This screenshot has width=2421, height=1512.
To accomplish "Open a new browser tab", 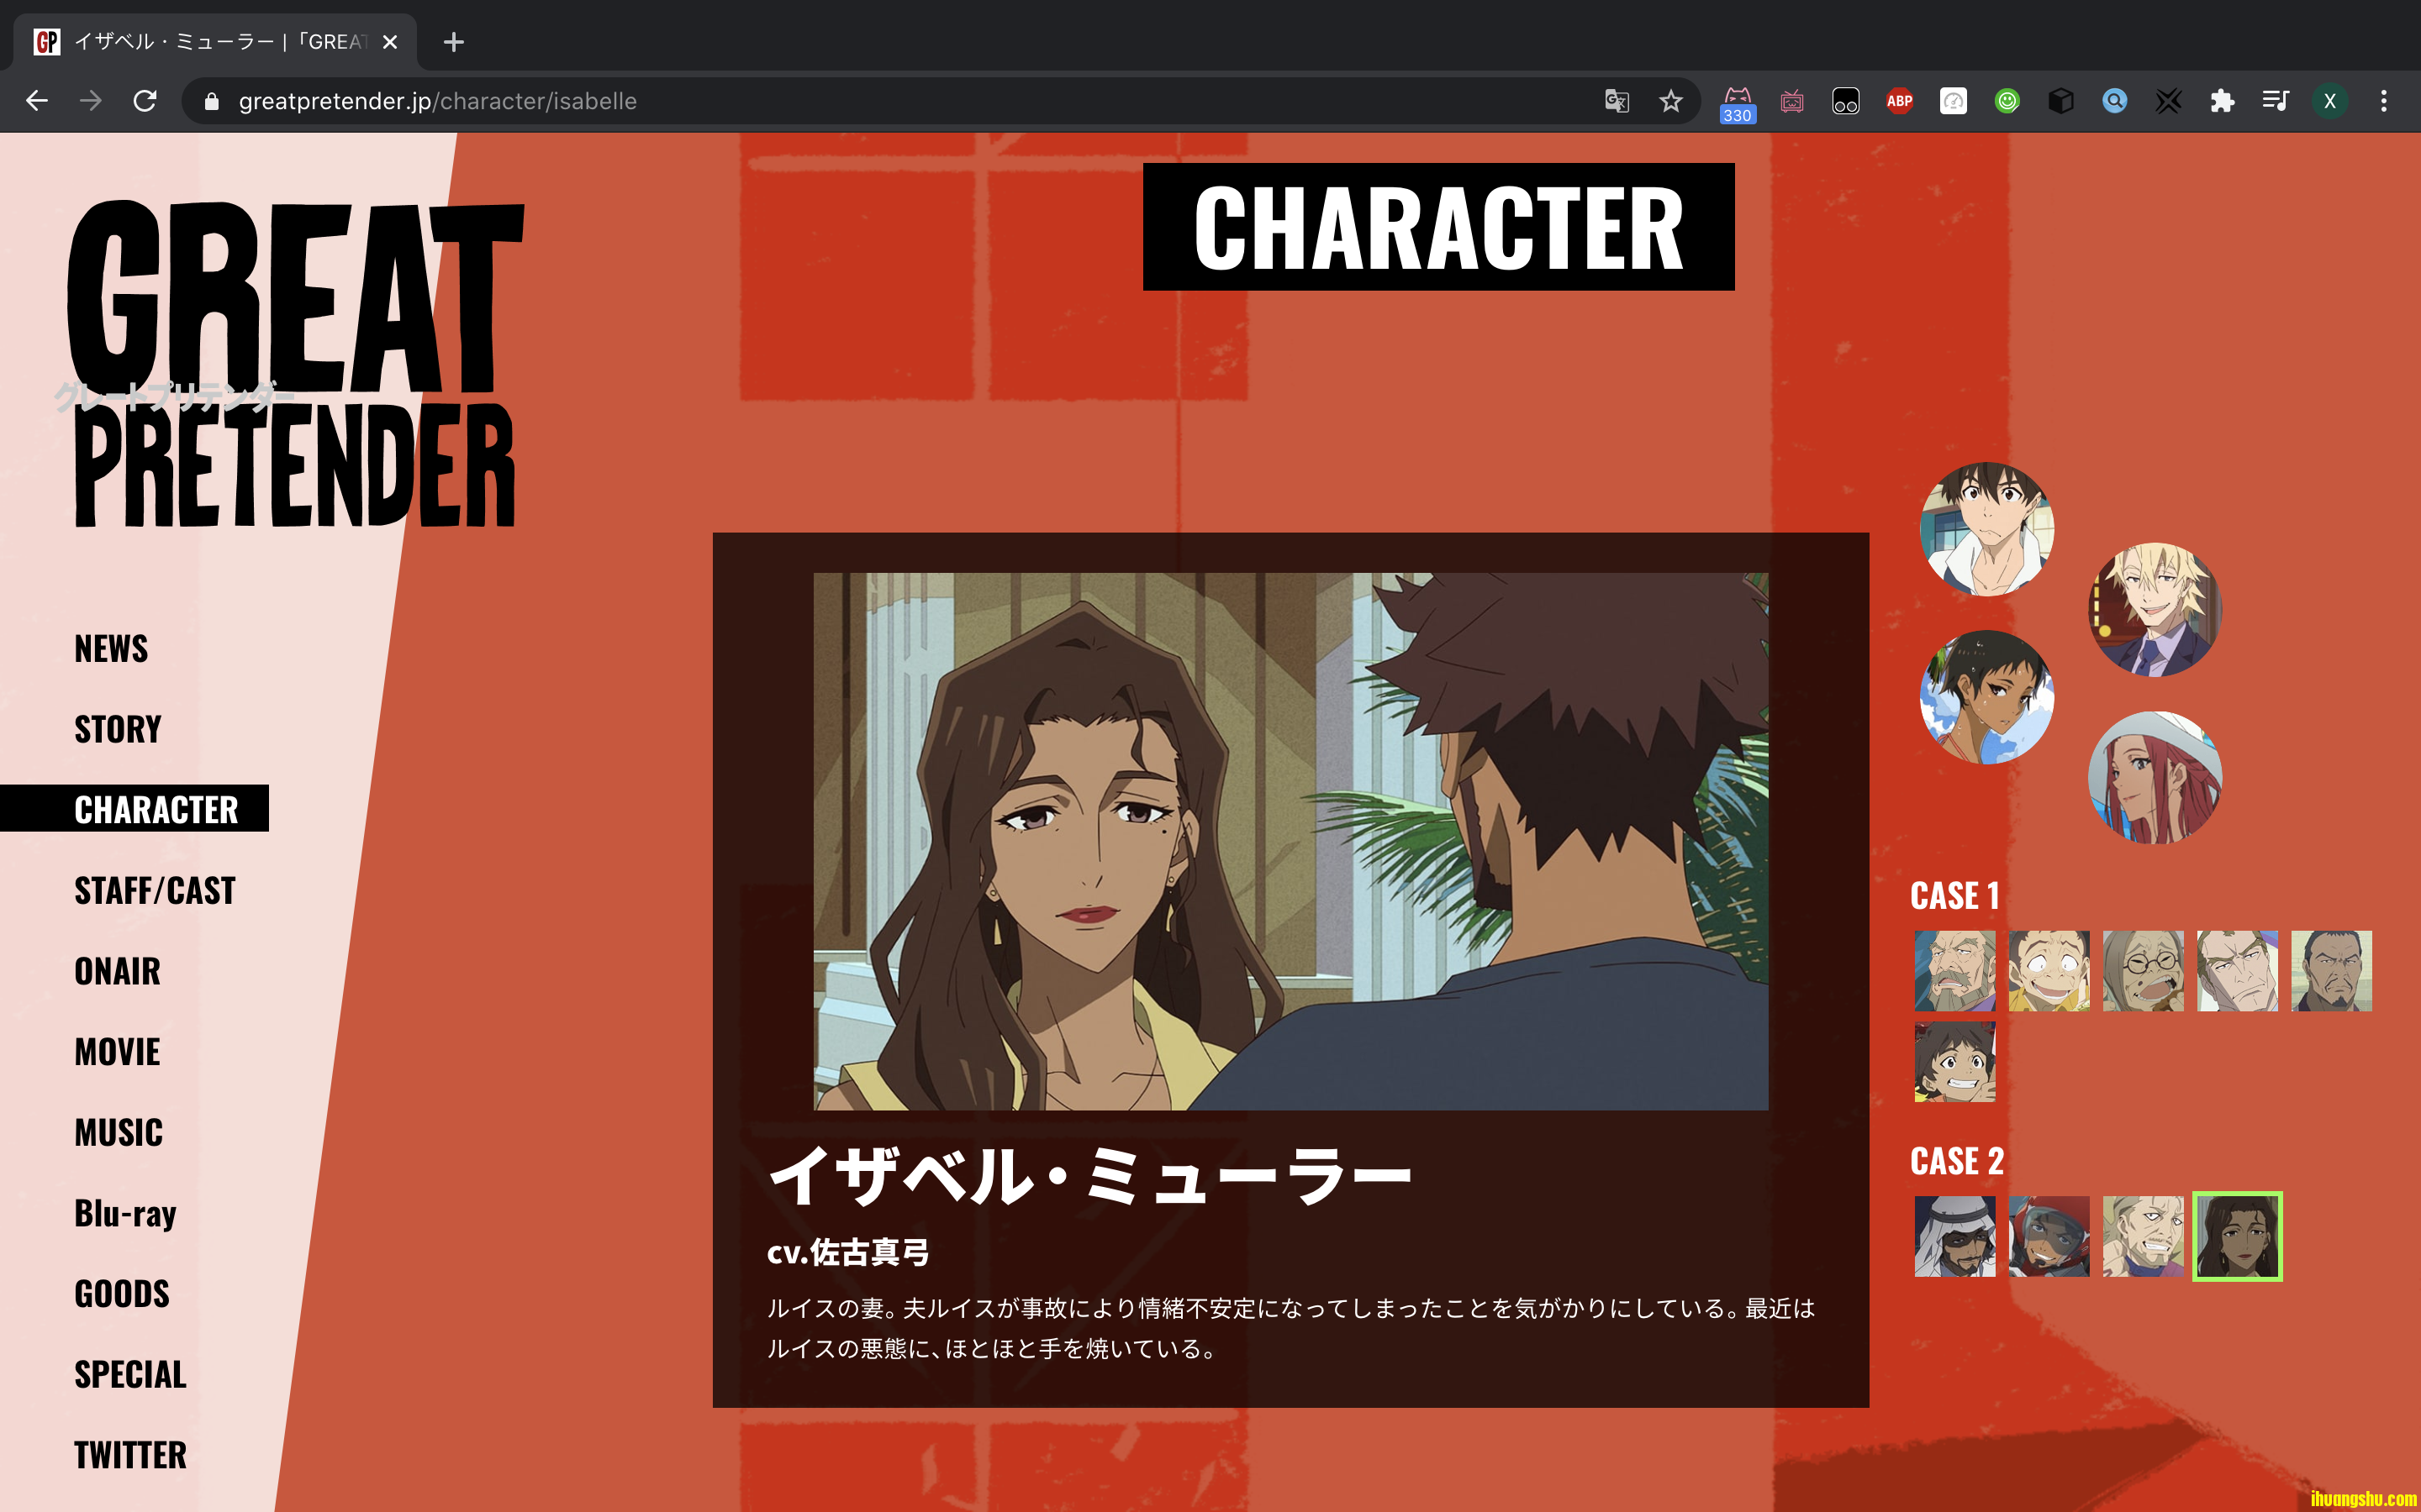I will pos(454,42).
